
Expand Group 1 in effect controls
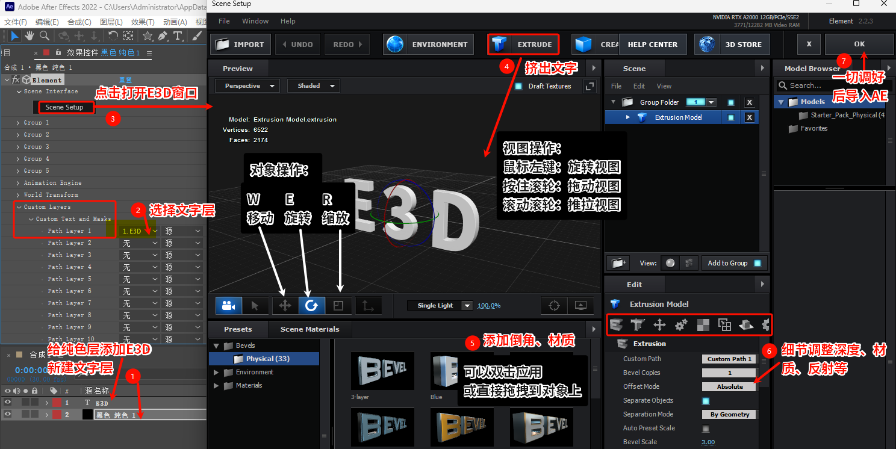click(x=18, y=123)
